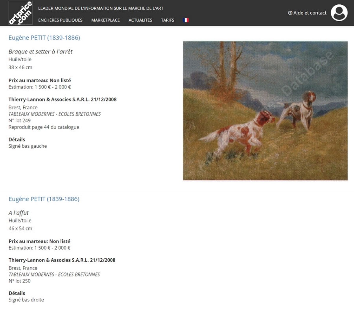Click Tableaux Modernes sale name for lot 250
This screenshot has width=354, height=309.
[54, 275]
